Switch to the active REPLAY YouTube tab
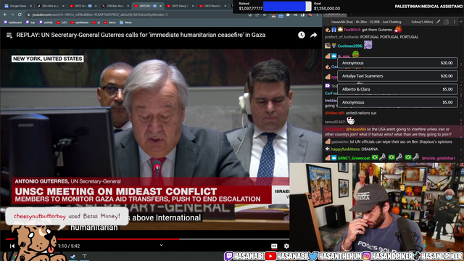The image size is (464, 261). point(148,6)
